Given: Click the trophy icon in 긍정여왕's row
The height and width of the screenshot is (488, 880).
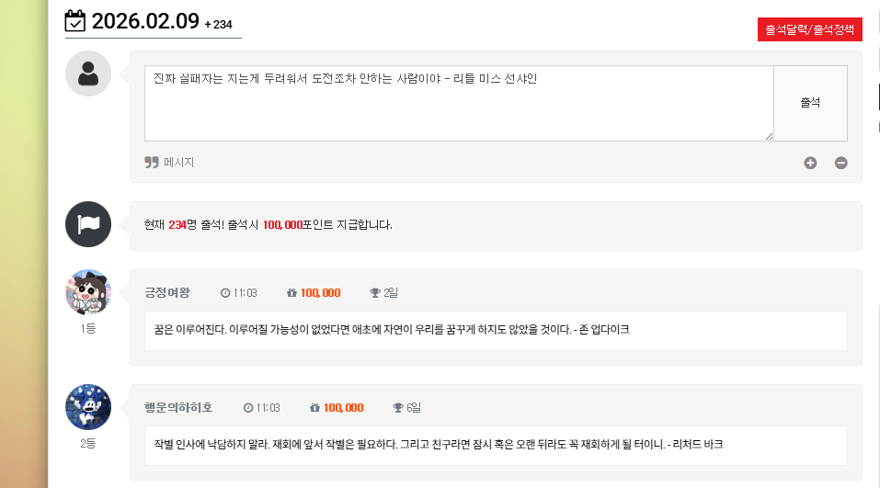Looking at the screenshot, I should [x=374, y=293].
